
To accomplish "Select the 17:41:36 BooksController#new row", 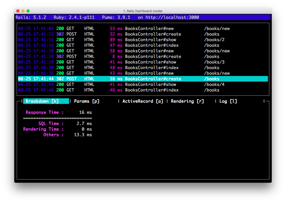I will point(143,73).
